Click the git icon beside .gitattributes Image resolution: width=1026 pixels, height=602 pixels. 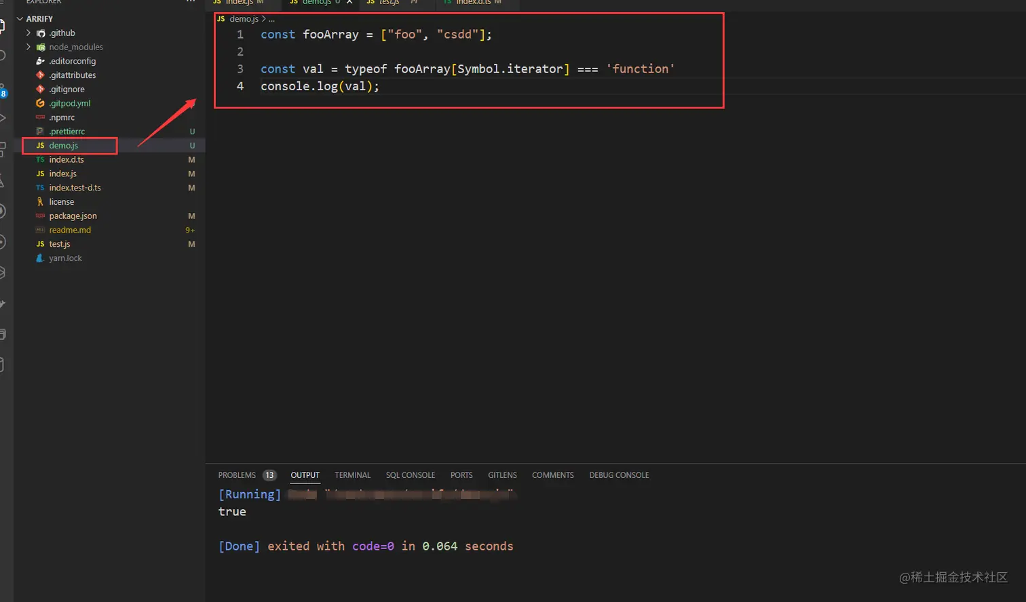point(41,75)
